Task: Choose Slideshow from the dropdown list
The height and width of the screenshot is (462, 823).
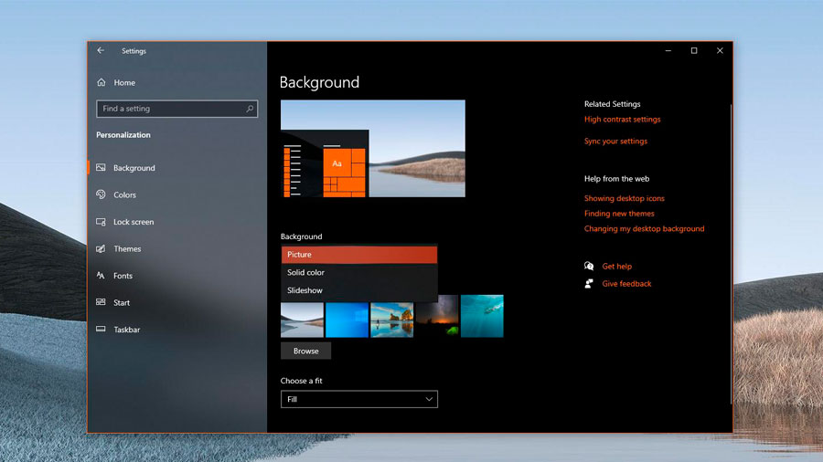Action: pyautogui.click(x=359, y=290)
